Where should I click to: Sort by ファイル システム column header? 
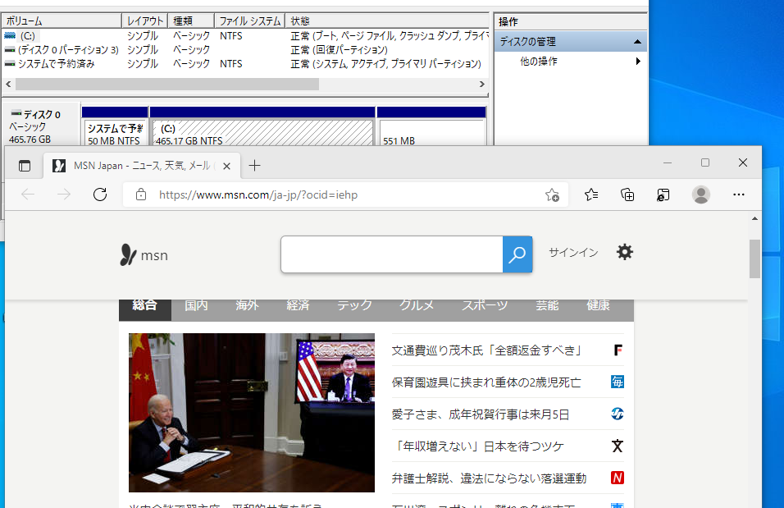click(250, 21)
